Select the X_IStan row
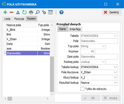 coord(26,39)
